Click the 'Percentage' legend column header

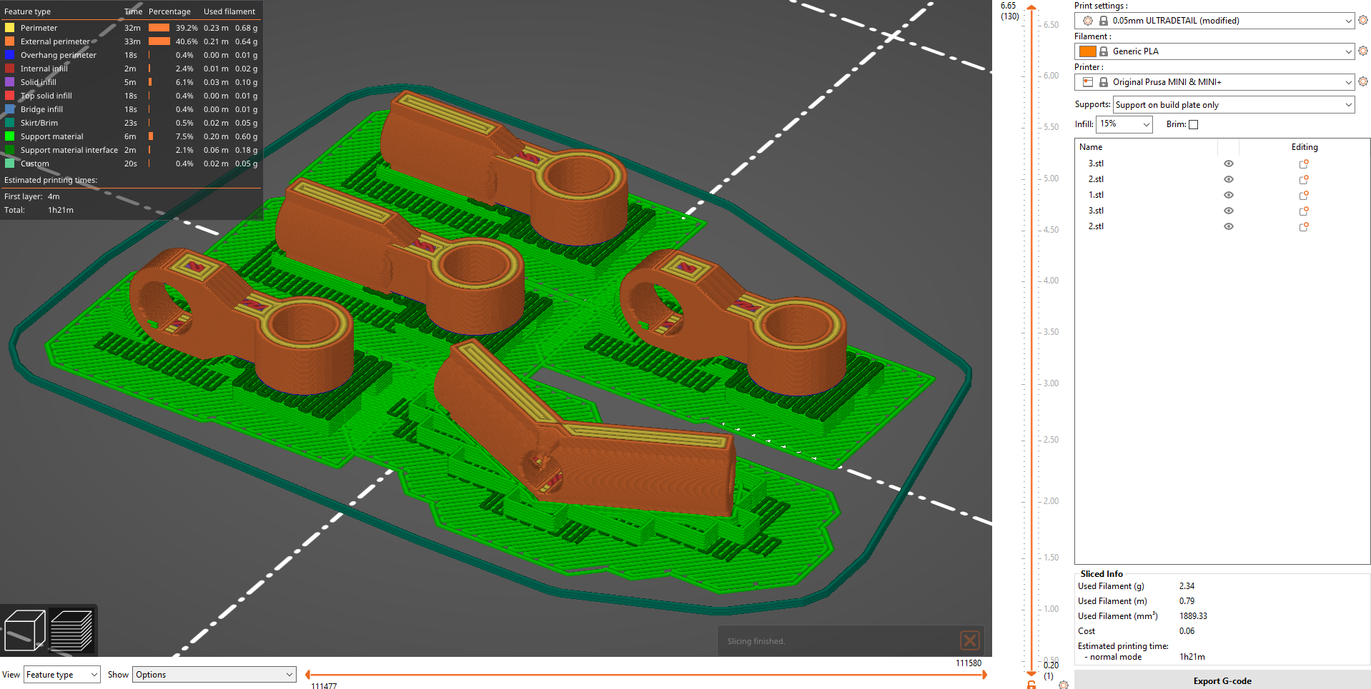coord(169,11)
